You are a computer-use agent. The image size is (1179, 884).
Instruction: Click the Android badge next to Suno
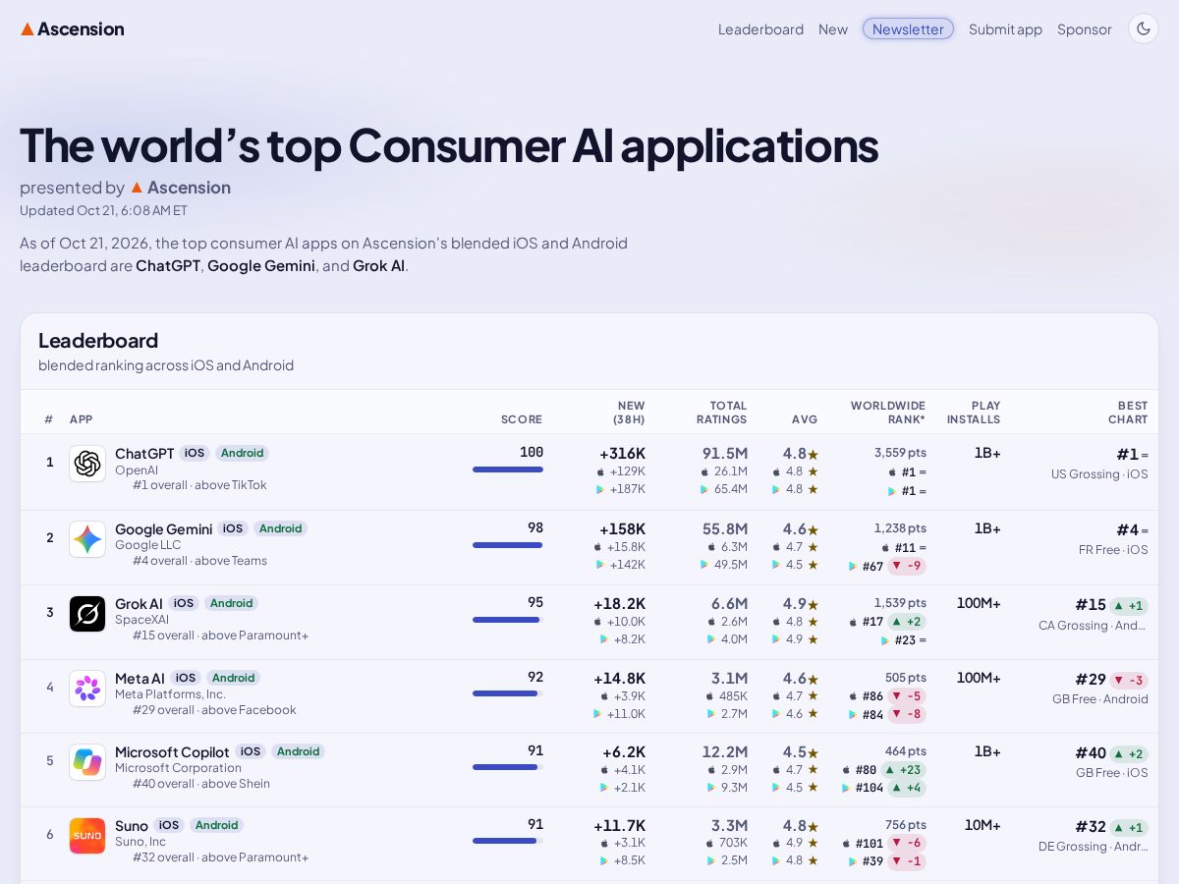[216, 825]
